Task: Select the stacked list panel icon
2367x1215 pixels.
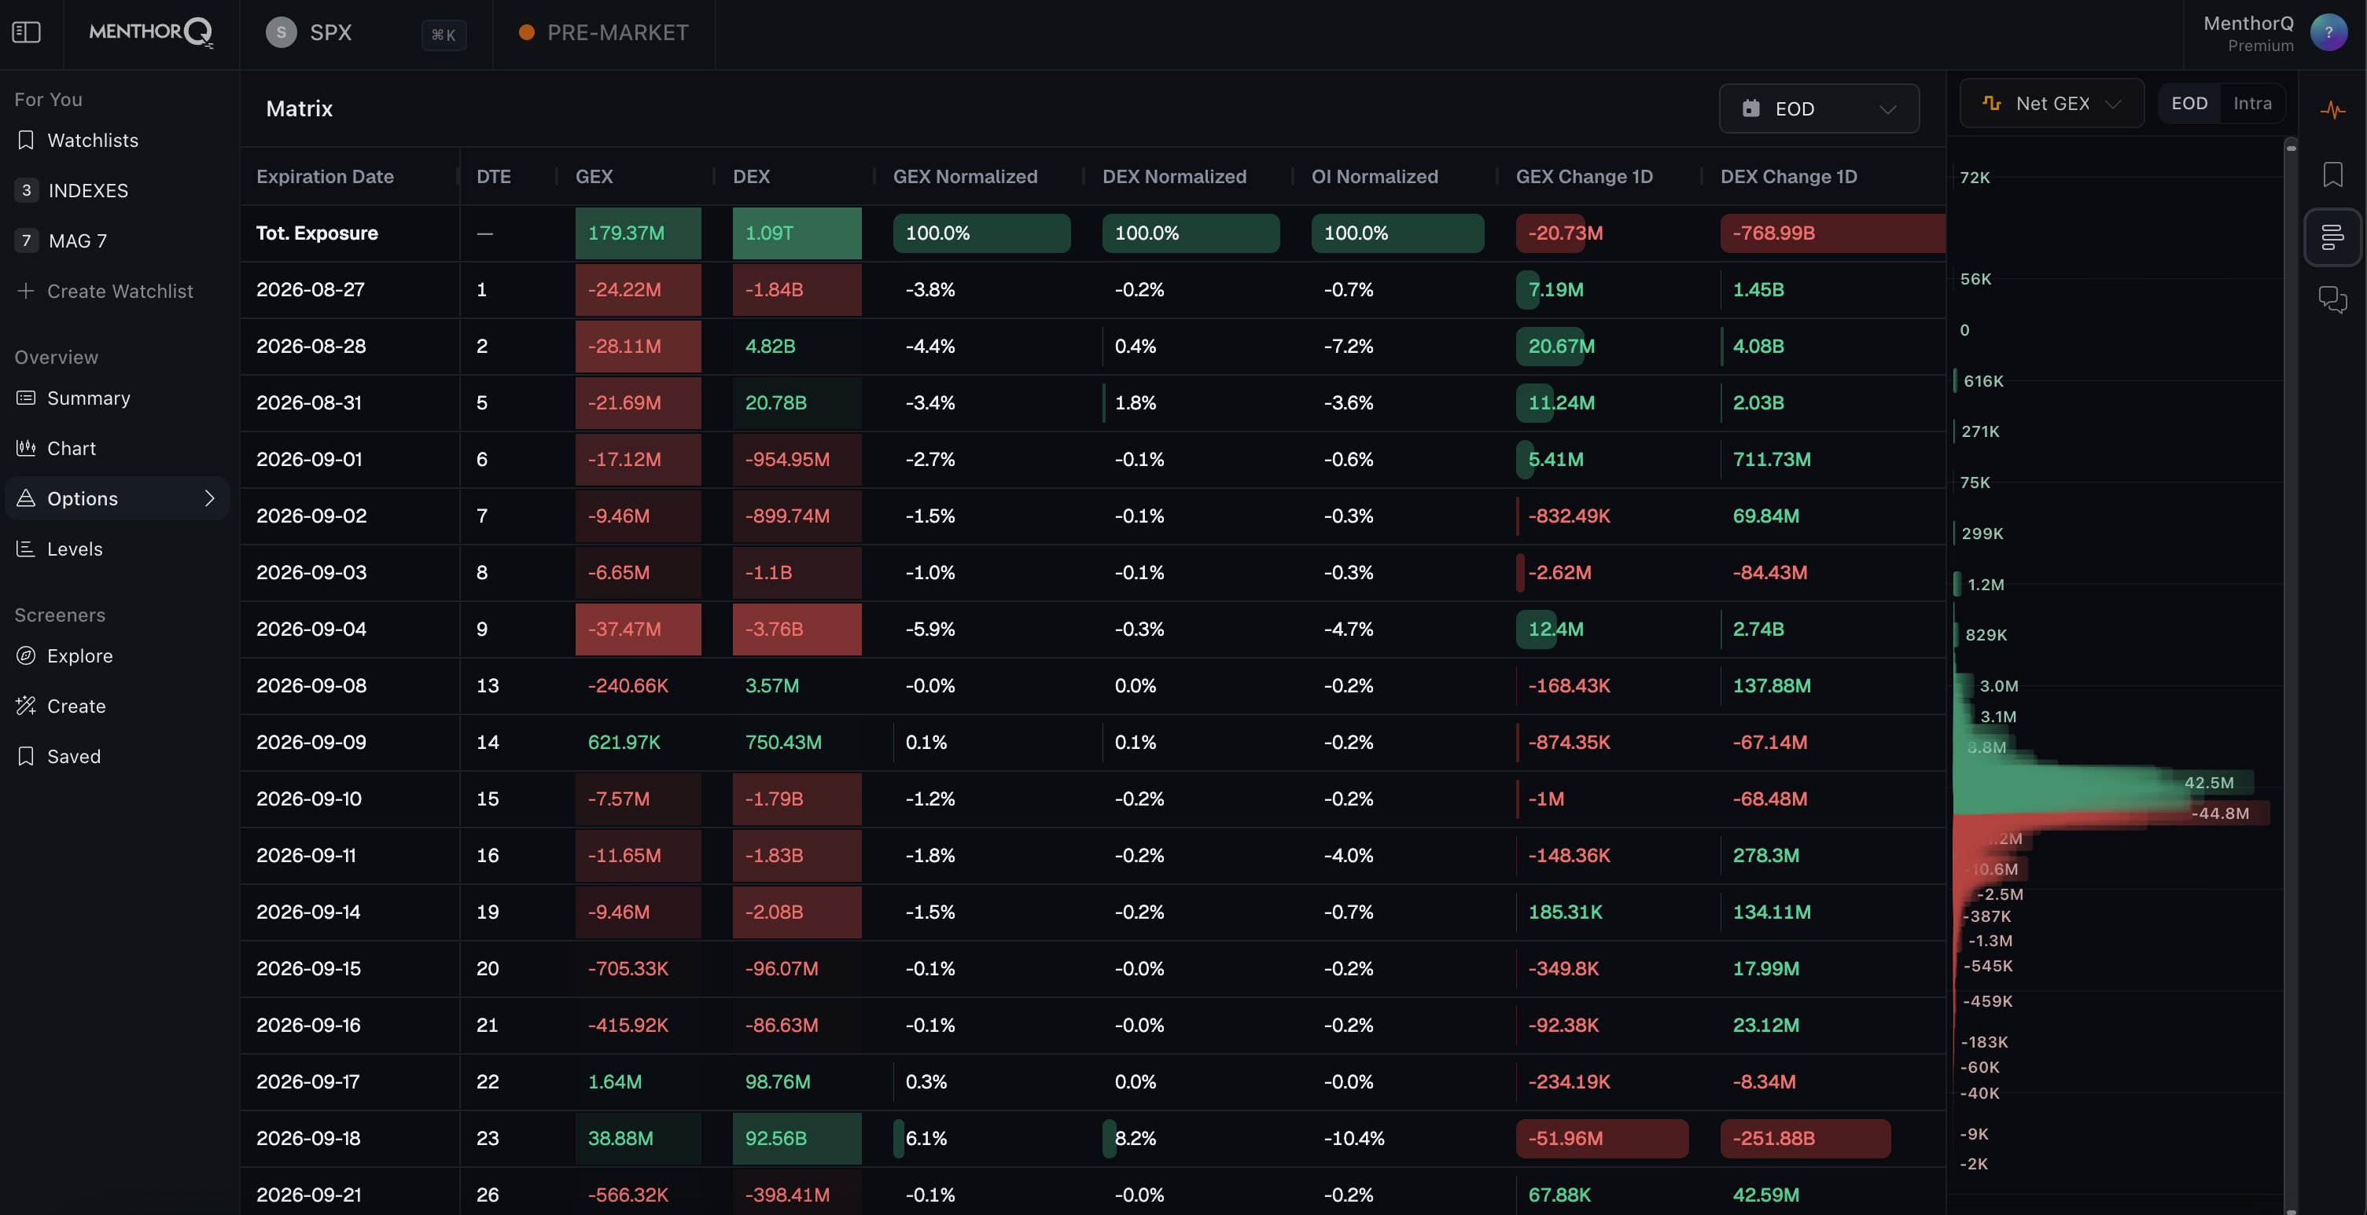Action: coord(2333,237)
